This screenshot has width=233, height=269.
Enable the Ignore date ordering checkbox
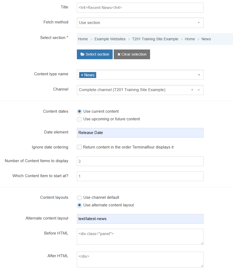pos(79,147)
